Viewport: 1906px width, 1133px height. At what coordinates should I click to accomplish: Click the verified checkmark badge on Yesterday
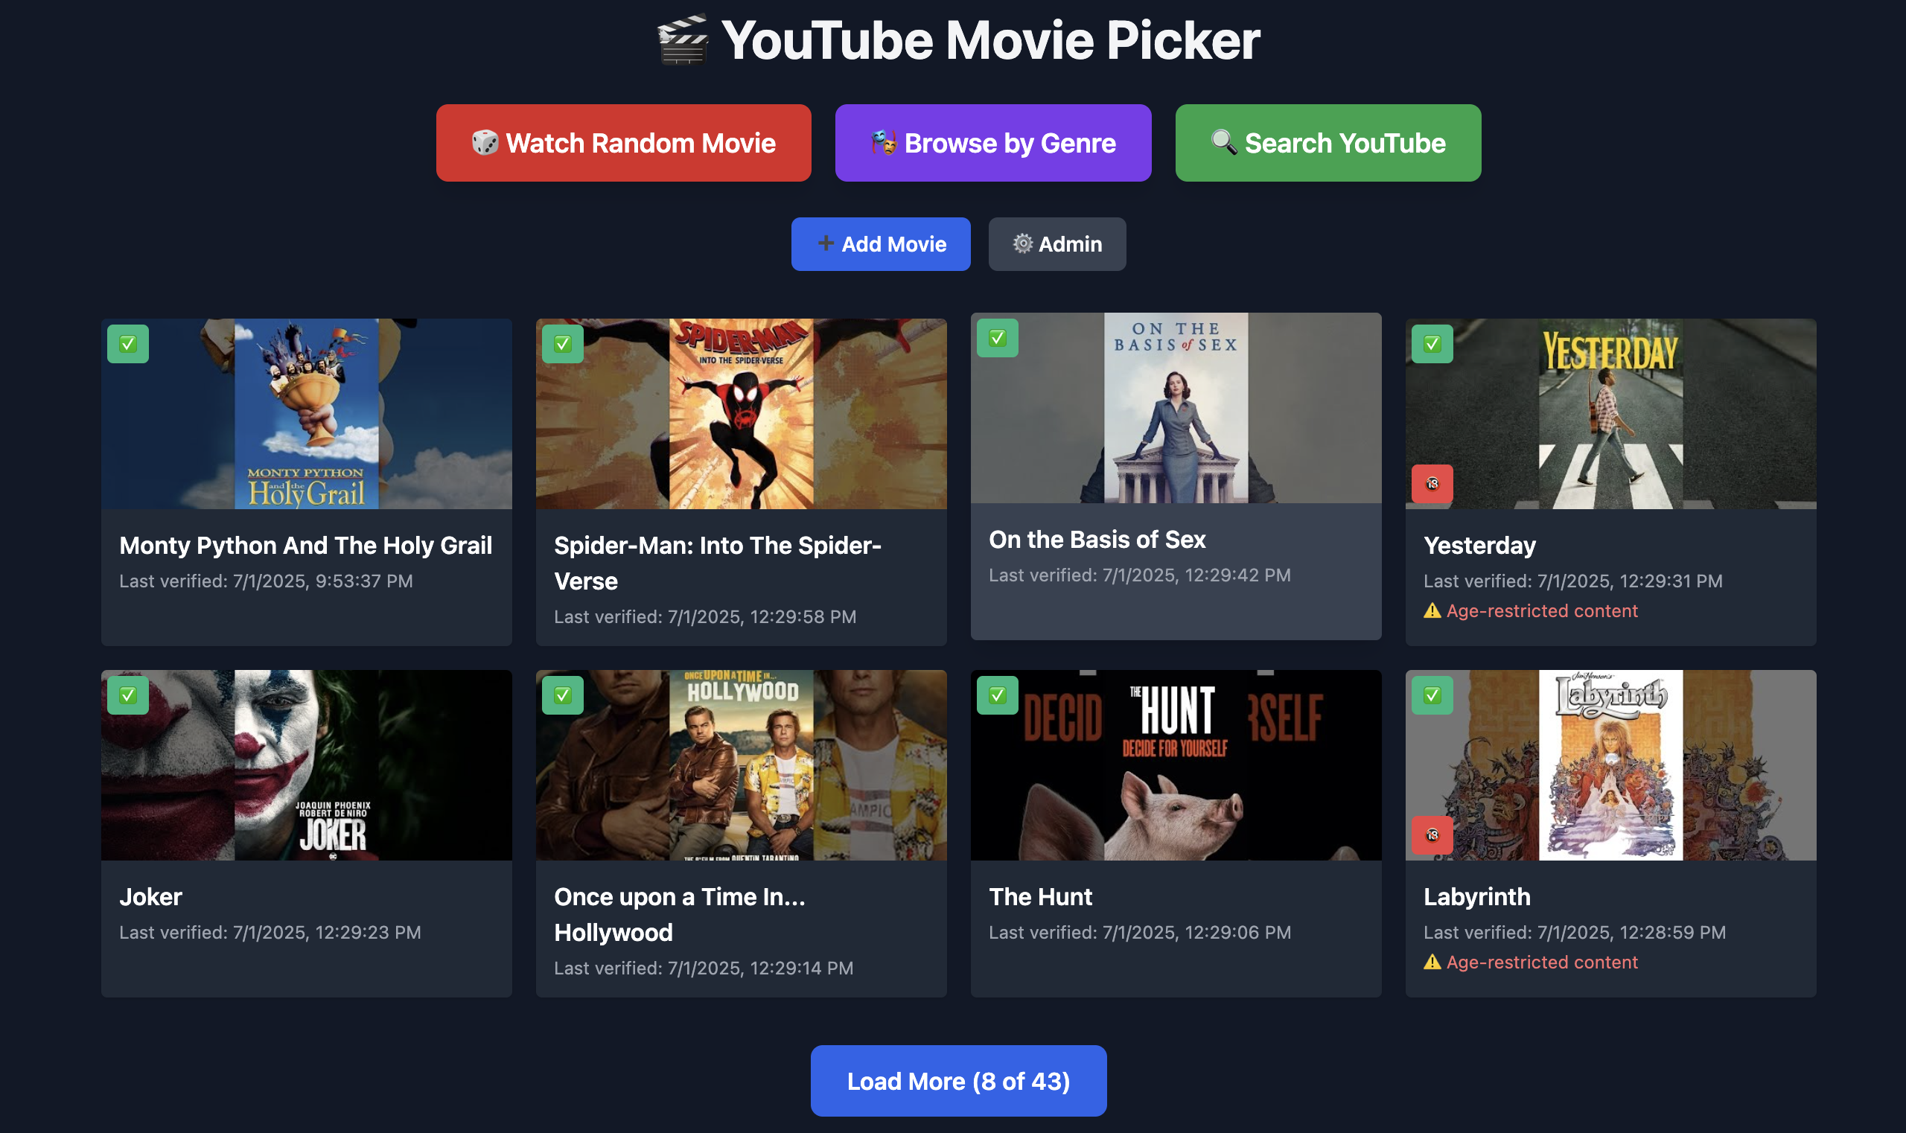tap(1432, 344)
